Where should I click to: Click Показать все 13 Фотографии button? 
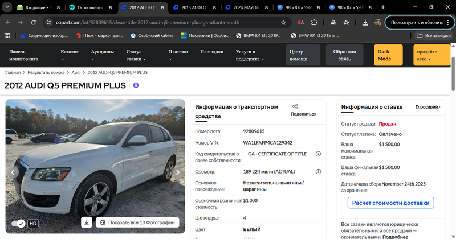(137, 222)
